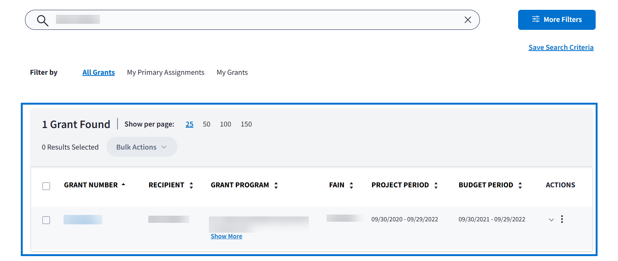The image size is (618, 261).
Task: Click Save Search Criteria link
Action: point(561,48)
